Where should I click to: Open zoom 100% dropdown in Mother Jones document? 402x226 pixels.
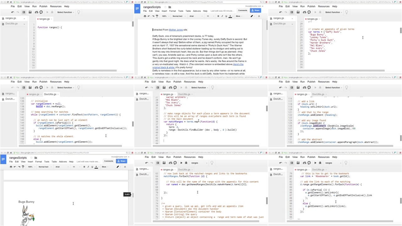click(x=165, y=16)
